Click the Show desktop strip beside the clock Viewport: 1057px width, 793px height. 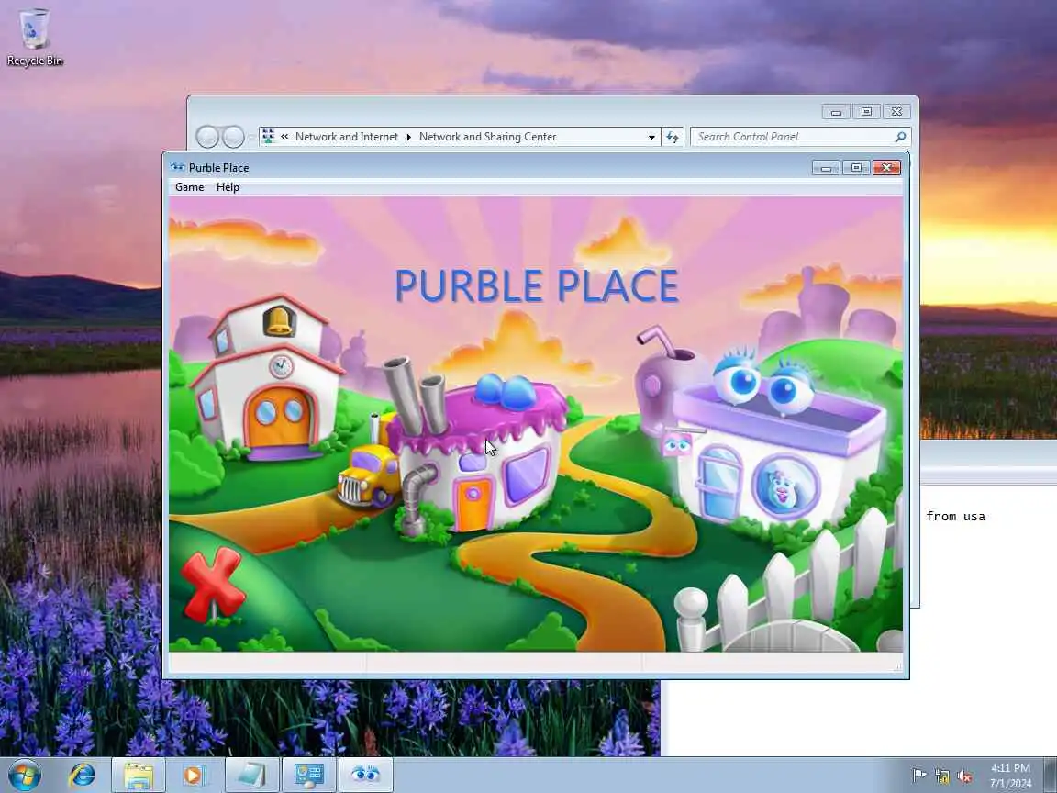coord(1051,776)
